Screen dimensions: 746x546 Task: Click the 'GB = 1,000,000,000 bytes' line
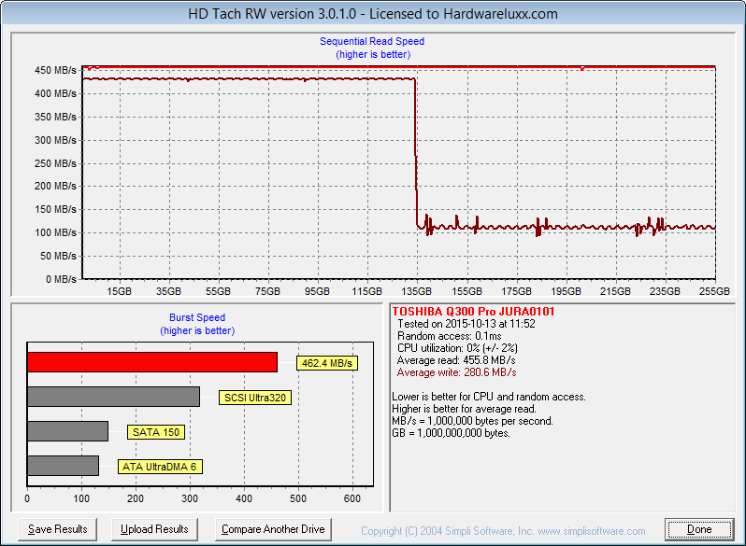pos(451,433)
